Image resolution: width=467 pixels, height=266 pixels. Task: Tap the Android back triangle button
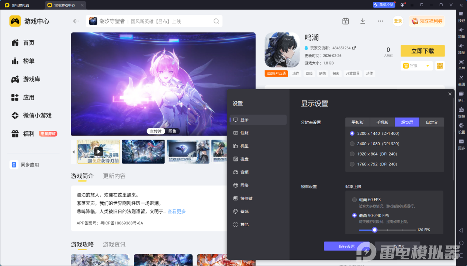click(x=461, y=230)
